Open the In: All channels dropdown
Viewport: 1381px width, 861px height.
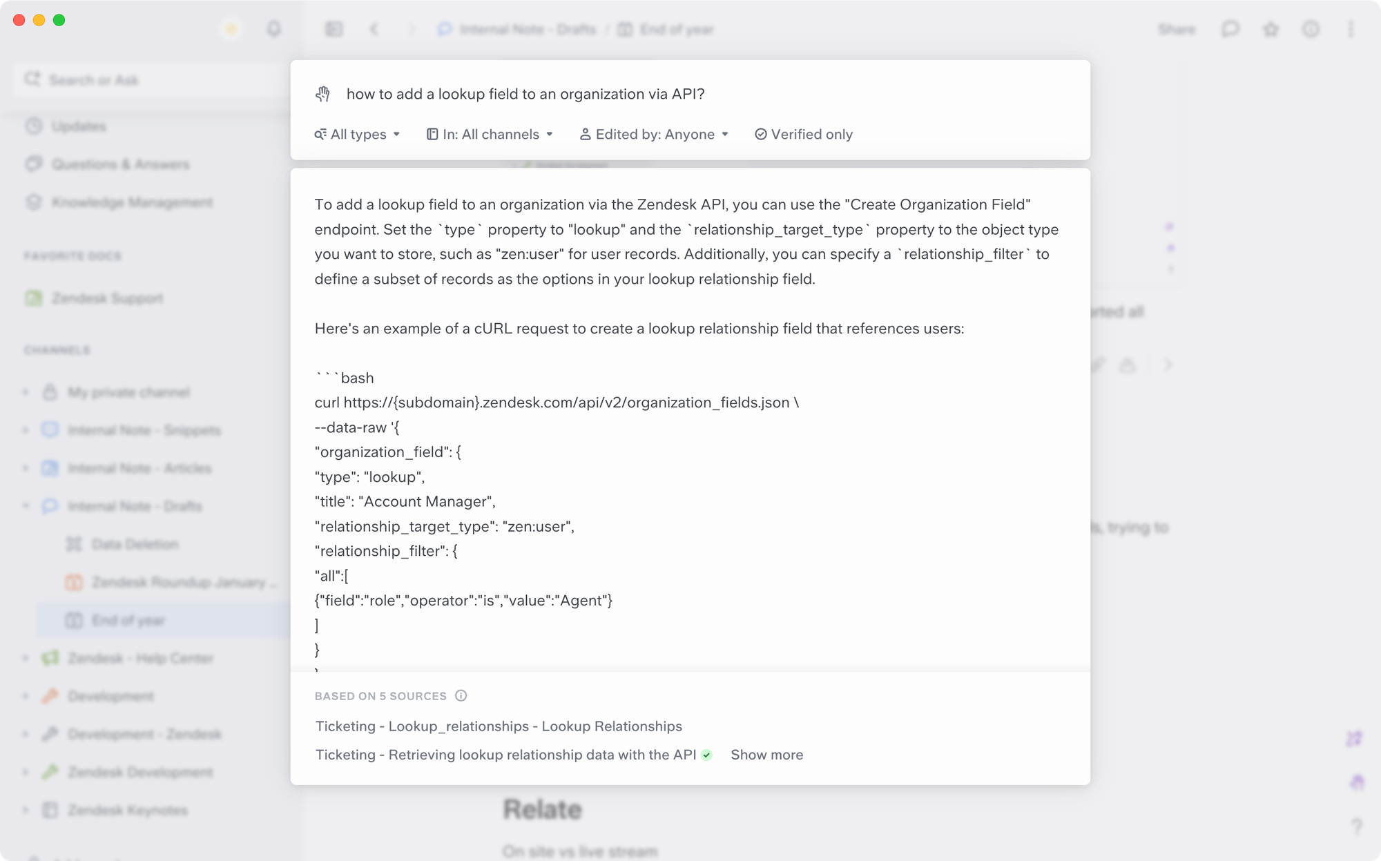[490, 134]
